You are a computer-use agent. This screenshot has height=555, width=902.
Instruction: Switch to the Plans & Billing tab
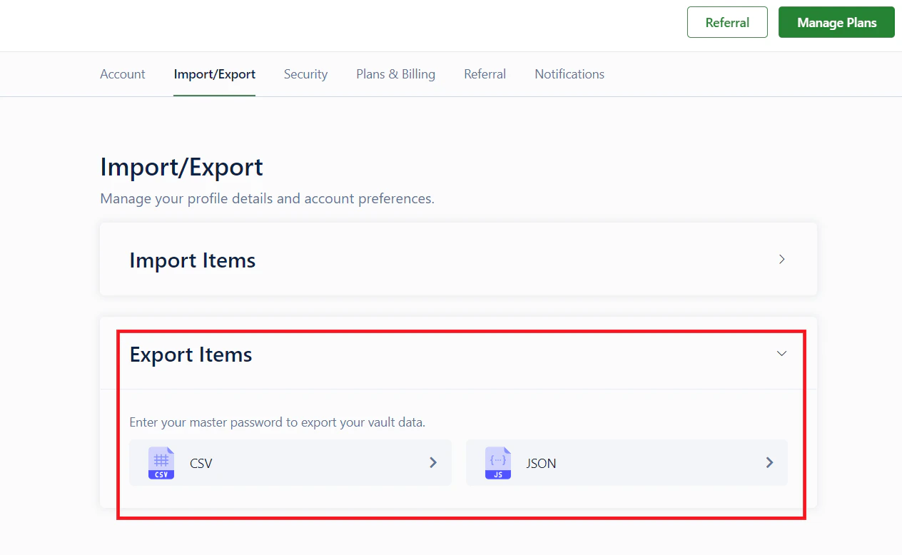[395, 73]
